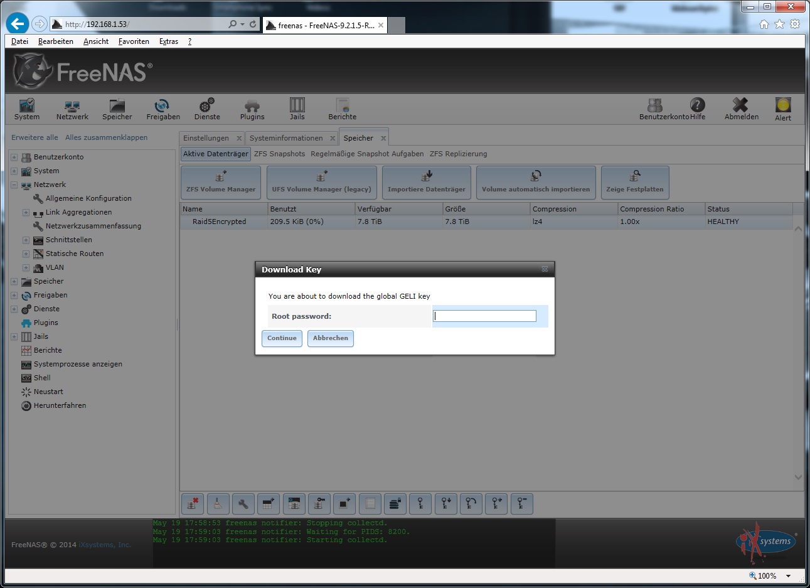The height and width of the screenshot is (588, 810).
Task: Click the browser home icon
Action: (764, 24)
